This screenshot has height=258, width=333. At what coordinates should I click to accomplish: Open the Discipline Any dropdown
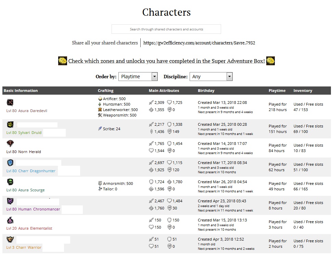tap(211, 77)
